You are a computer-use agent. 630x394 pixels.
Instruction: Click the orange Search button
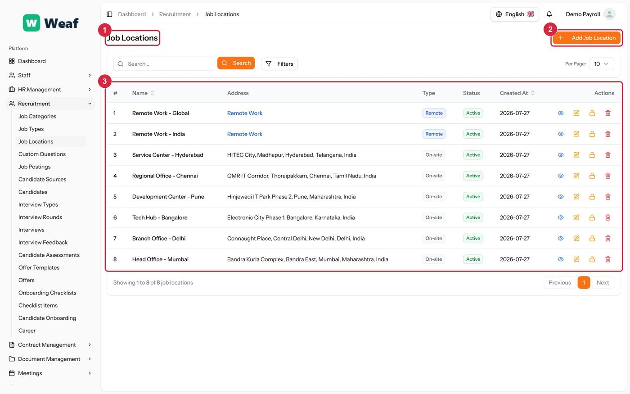(236, 63)
